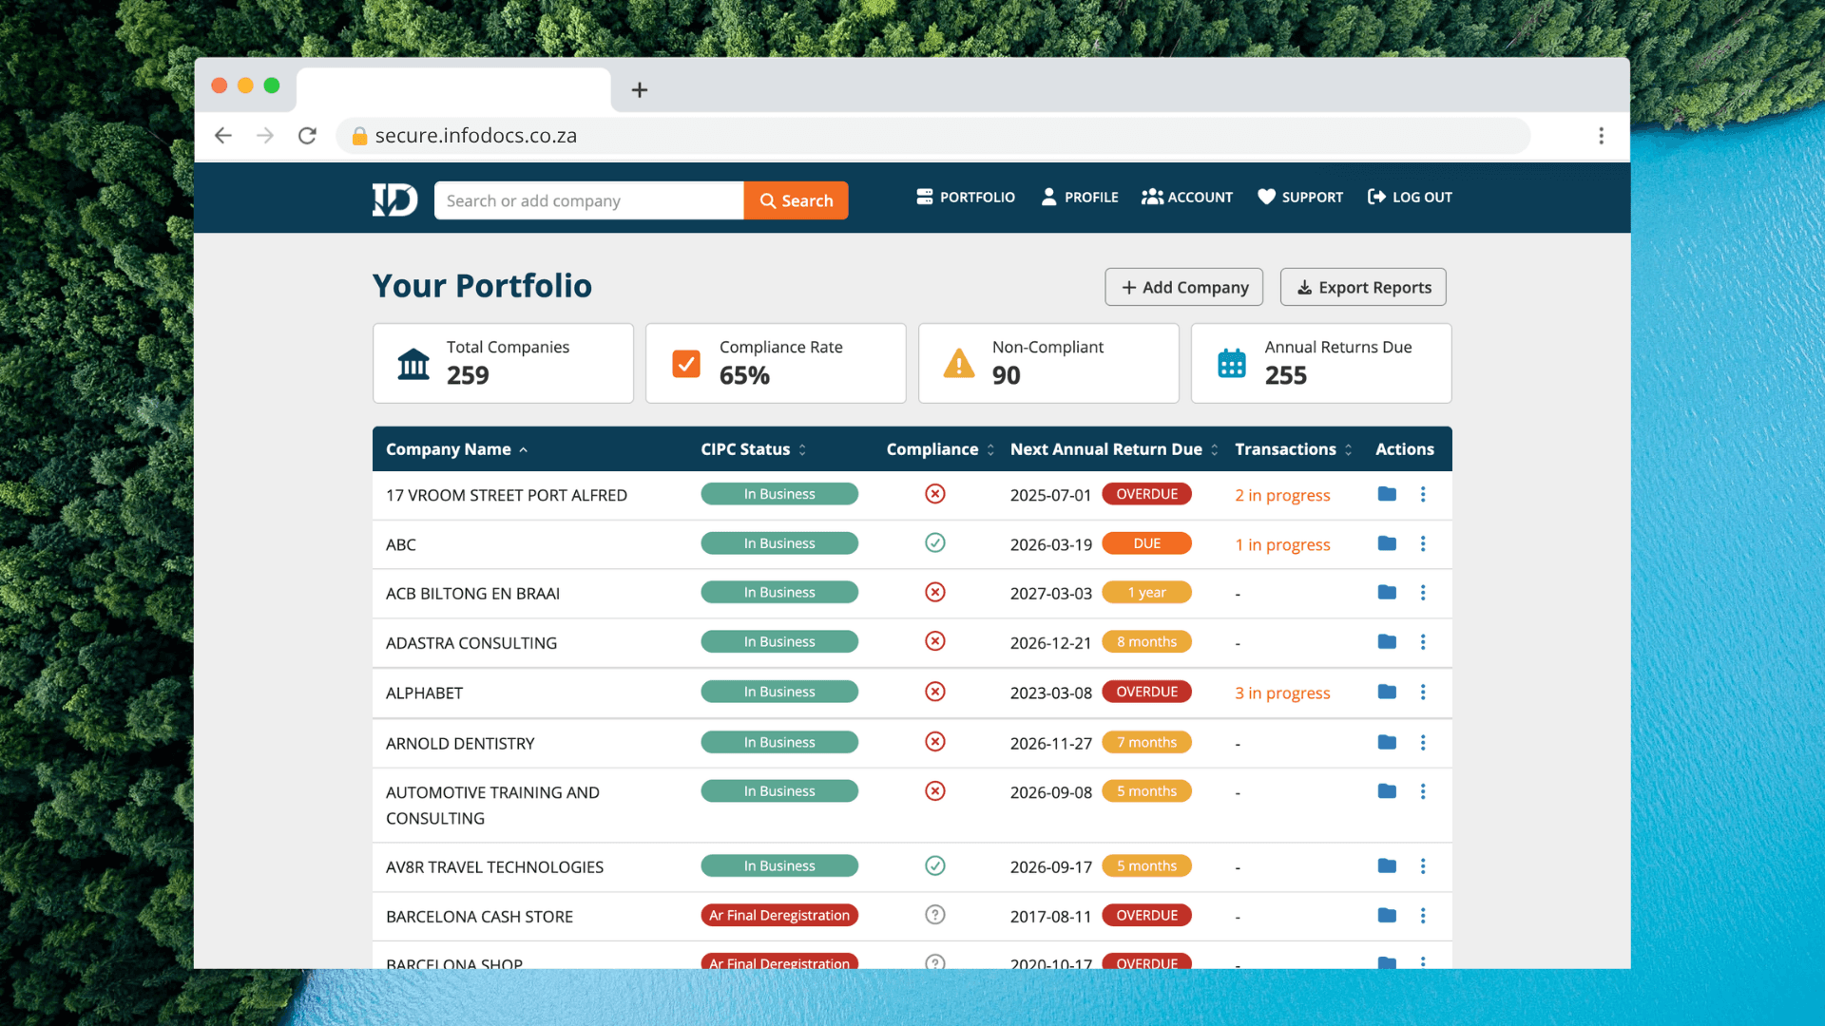
Task: Open three-dot actions menu for ADASTRA CONSULTING
Action: pyautogui.click(x=1423, y=642)
